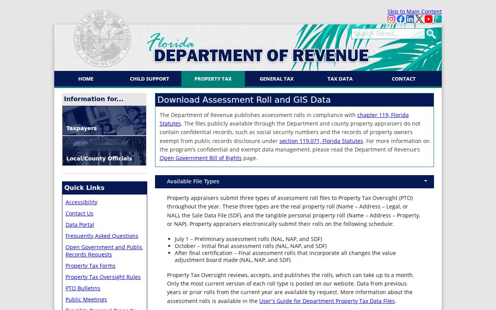Open the Contact Us quick link
The width and height of the screenshot is (496, 310).
(79, 214)
